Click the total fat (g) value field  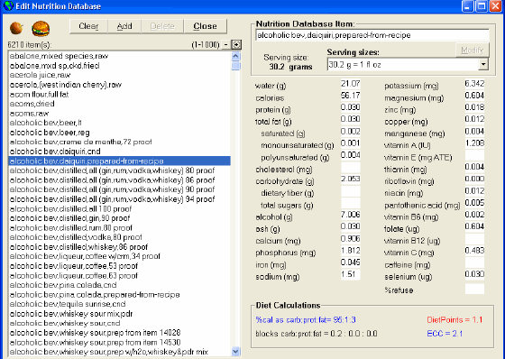(x=351, y=120)
